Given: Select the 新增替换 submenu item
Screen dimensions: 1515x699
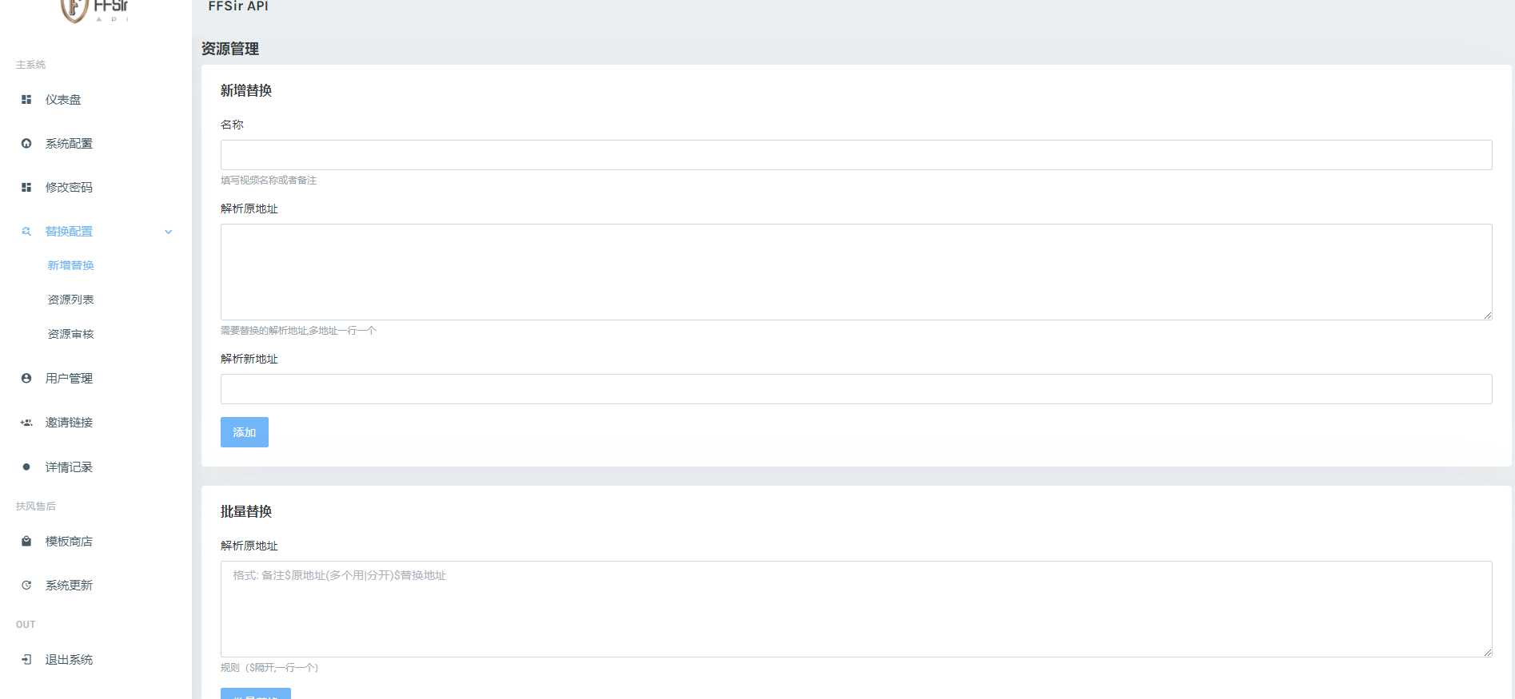Looking at the screenshot, I should point(70,265).
